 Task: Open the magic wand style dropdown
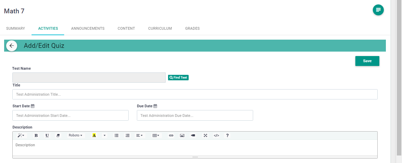pos(21,135)
